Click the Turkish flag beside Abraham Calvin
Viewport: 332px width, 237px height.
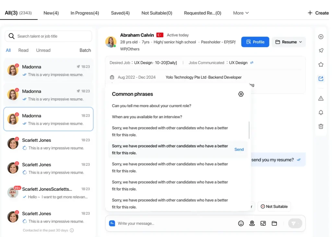[160, 35]
